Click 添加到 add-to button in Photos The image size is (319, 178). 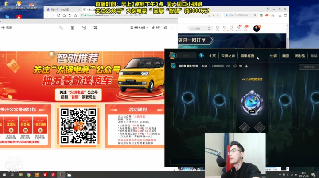click(x=7, y=28)
